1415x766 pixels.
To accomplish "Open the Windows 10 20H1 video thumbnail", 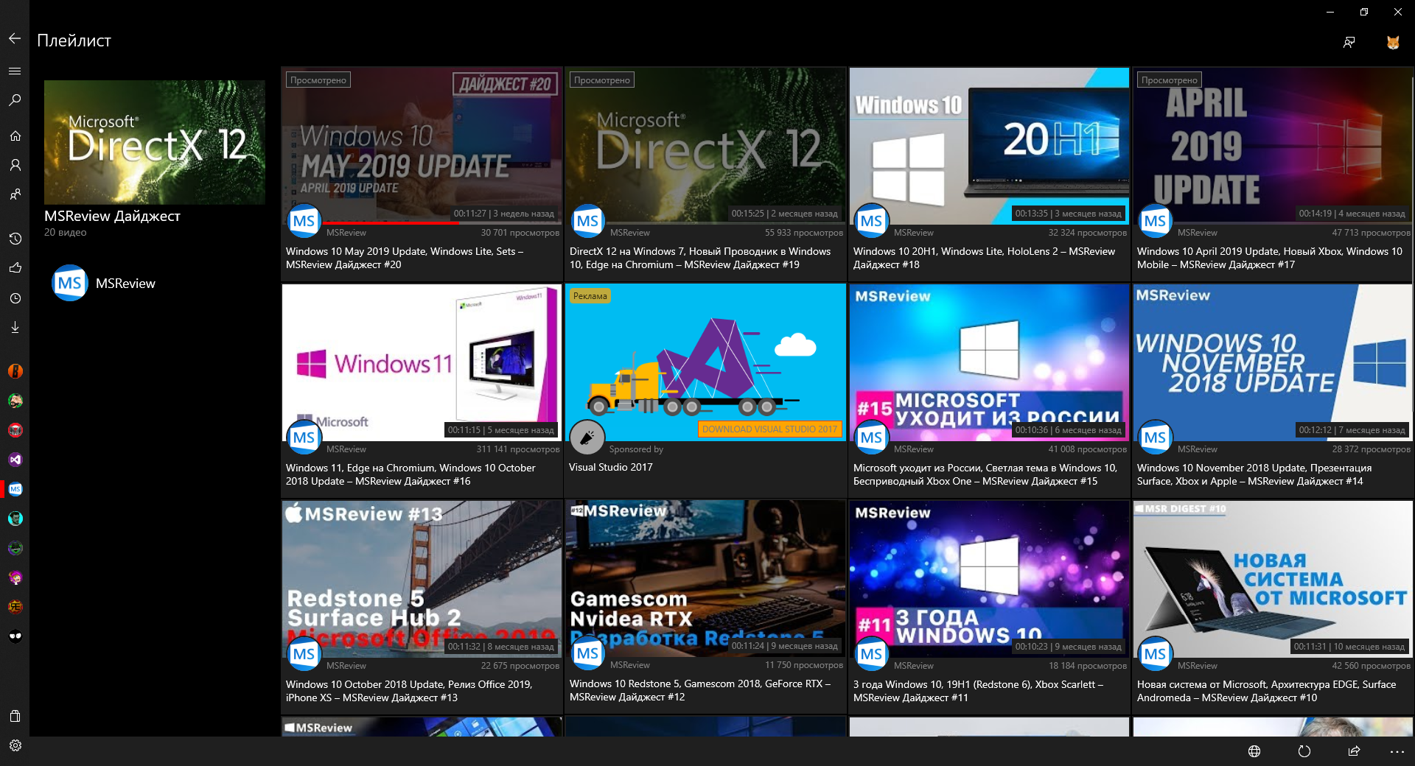I will pos(989,146).
